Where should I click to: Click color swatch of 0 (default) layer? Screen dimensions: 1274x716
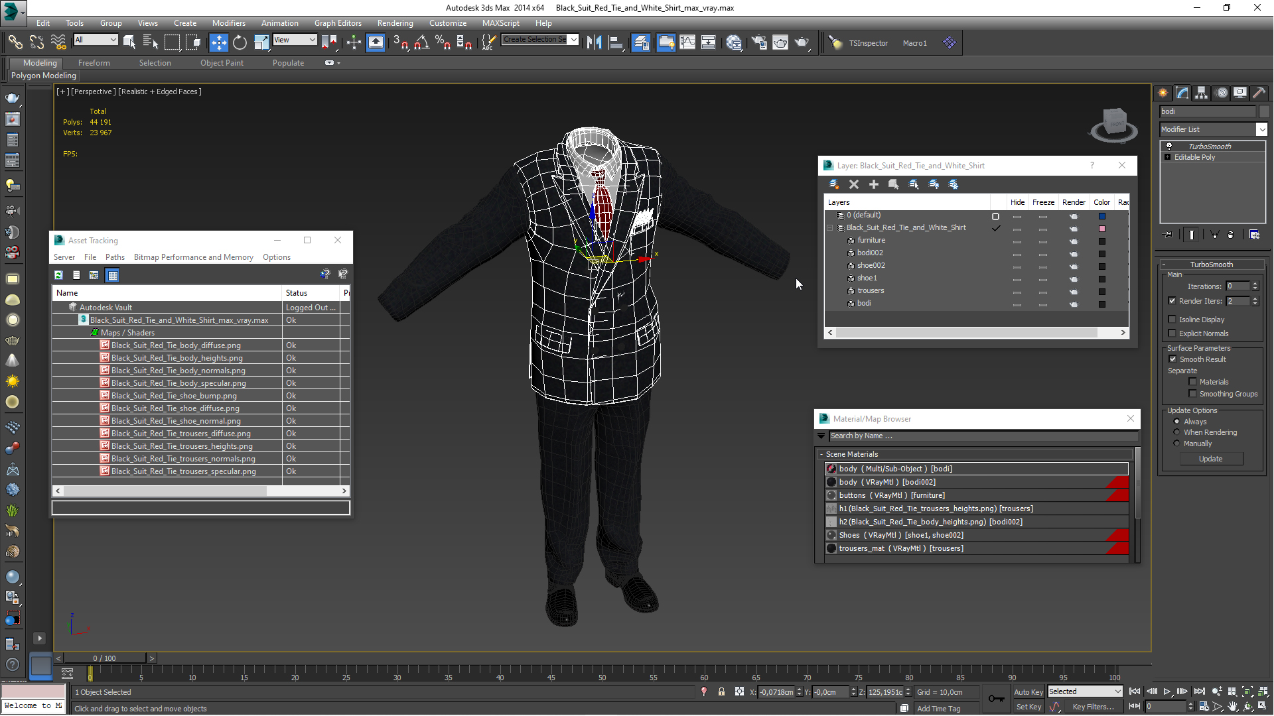1102,216
